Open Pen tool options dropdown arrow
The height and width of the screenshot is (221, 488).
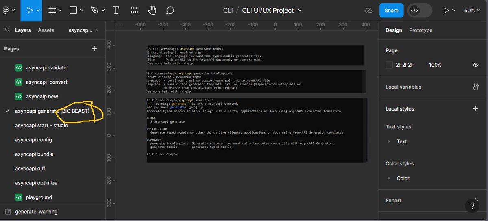pos(102,11)
